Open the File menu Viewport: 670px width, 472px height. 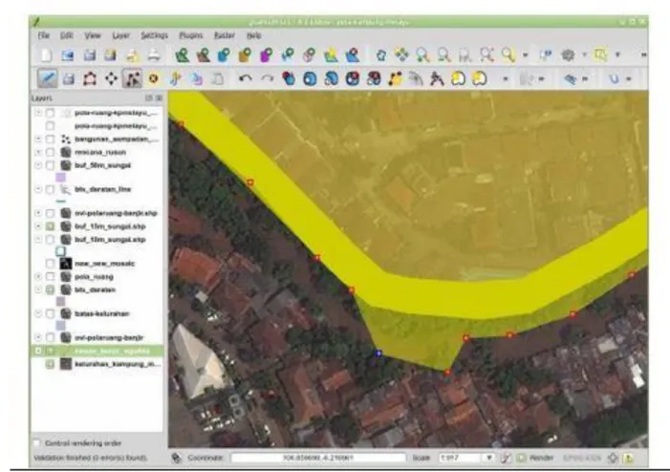coord(44,35)
